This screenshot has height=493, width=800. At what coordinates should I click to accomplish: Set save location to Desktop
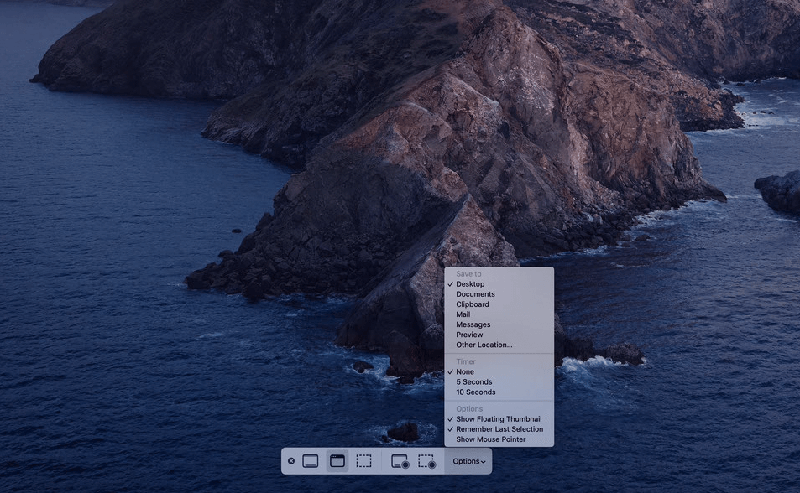coord(470,284)
